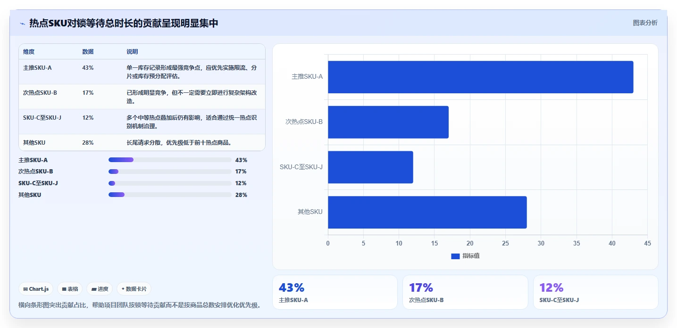Viewport: 677px width, 328px height.
Task: Click the 次热点SKU-B chart bar
Action: click(388, 122)
